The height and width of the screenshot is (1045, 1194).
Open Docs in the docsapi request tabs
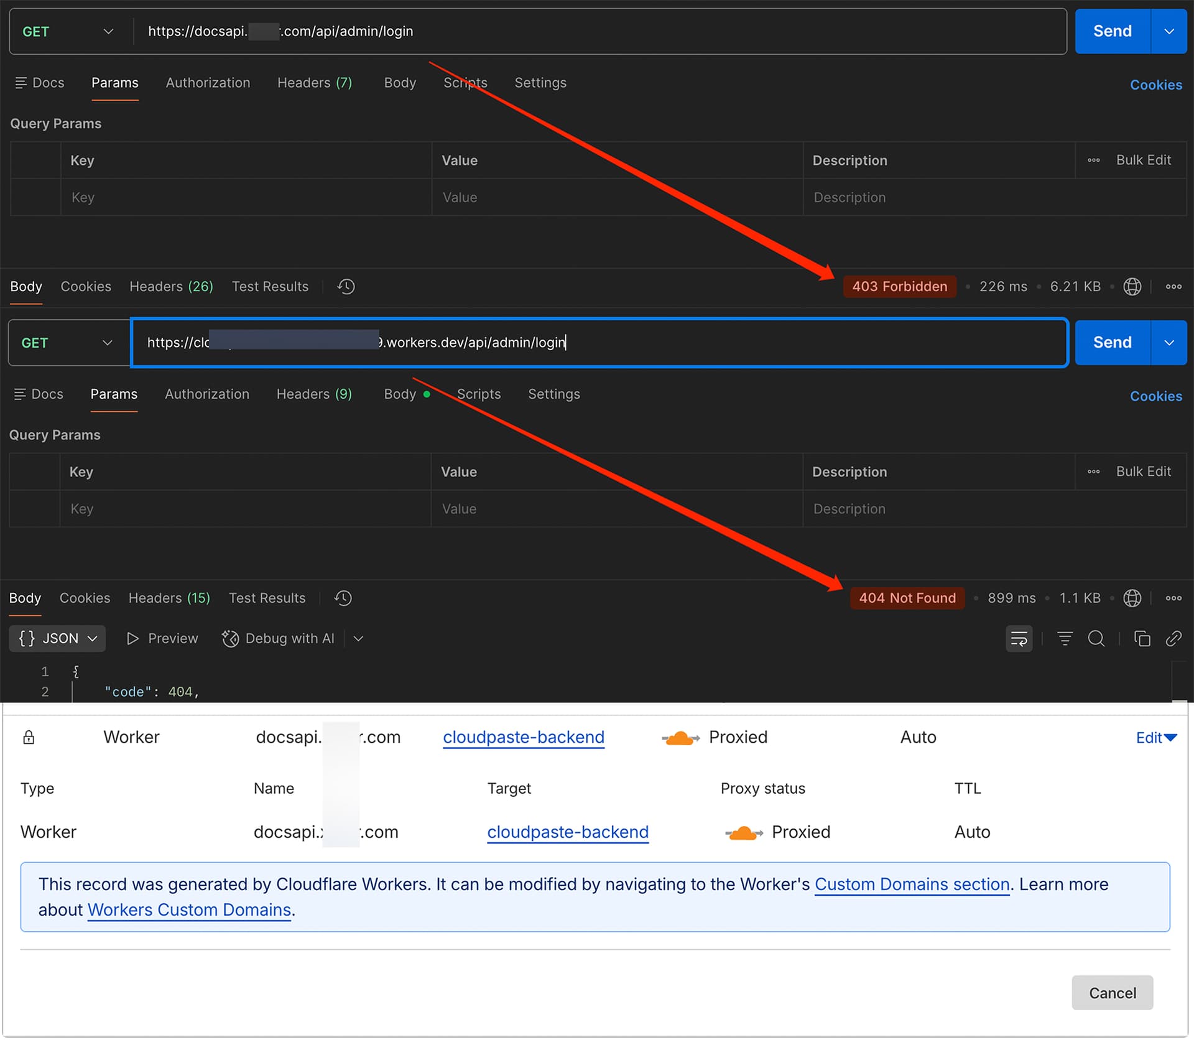coord(40,83)
